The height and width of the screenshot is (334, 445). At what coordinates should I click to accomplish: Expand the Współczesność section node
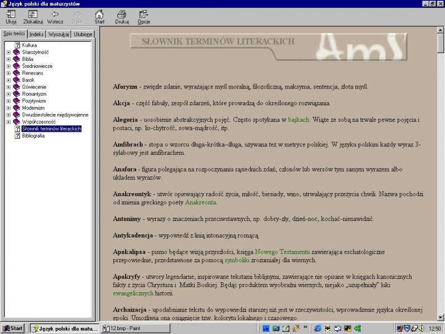(8, 122)
